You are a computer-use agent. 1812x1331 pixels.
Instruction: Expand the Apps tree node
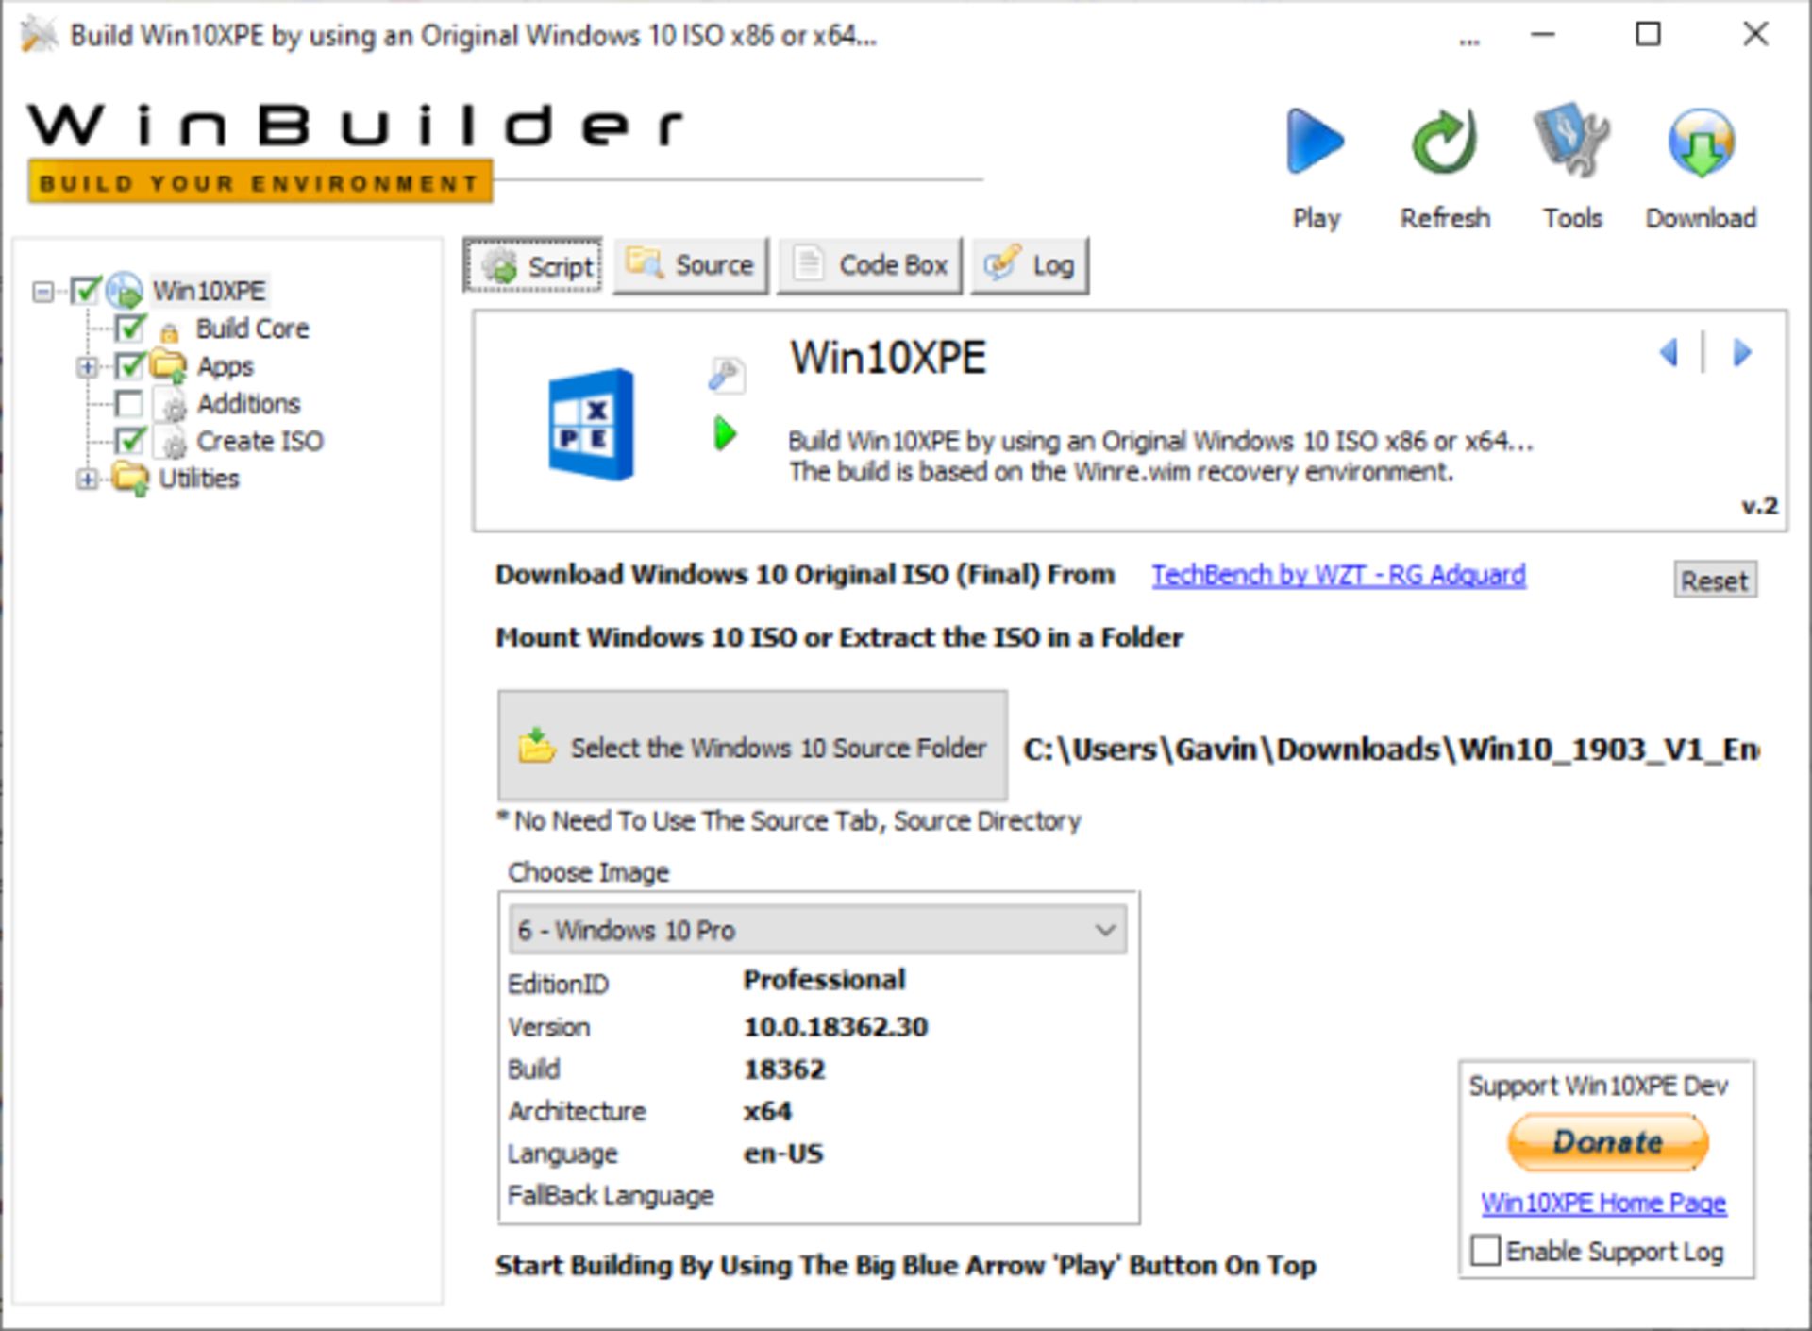point(87,366)
